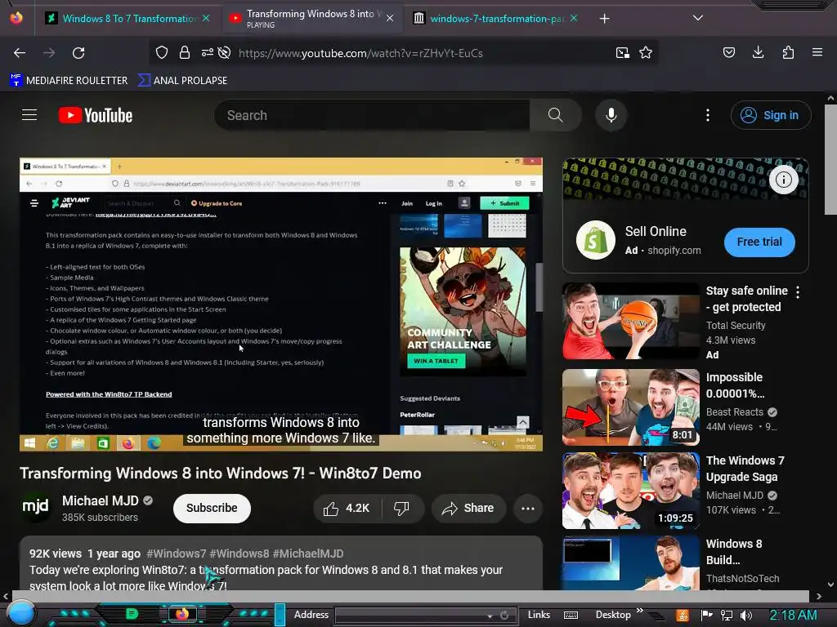
Task: Start voice search with the microphone icon
Action: pyautogui.click(x=611, y=115)
